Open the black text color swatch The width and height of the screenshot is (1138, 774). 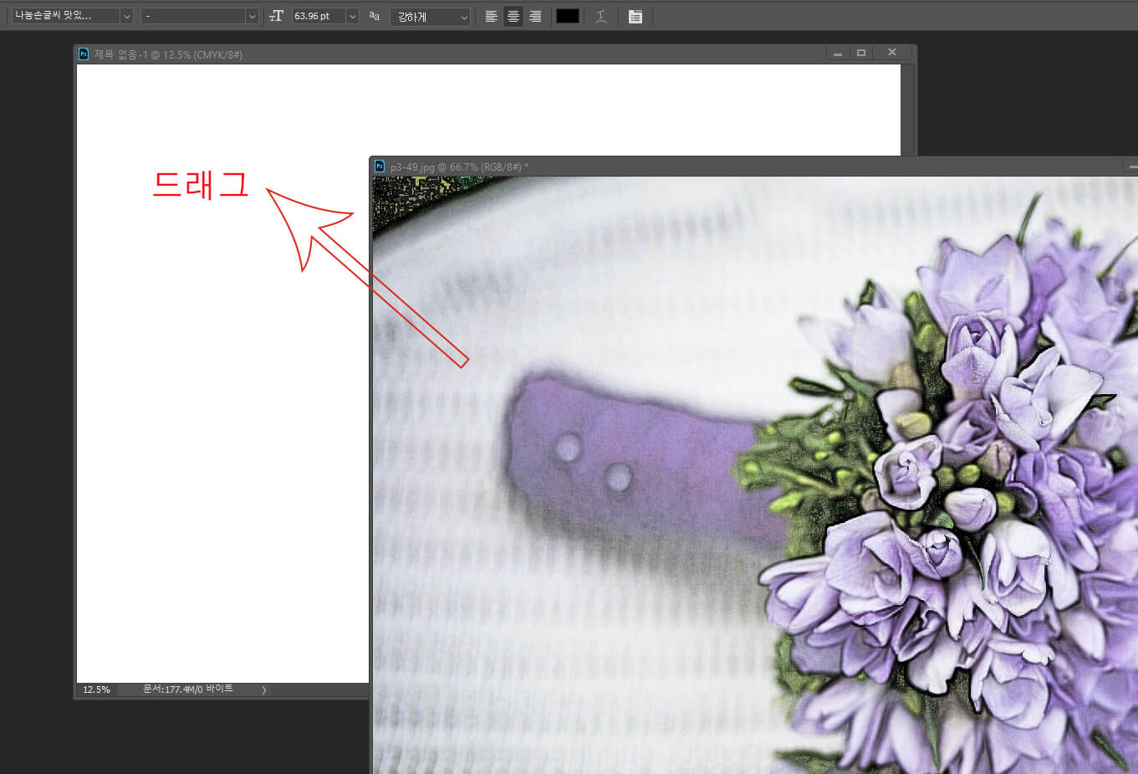point(568,16)
